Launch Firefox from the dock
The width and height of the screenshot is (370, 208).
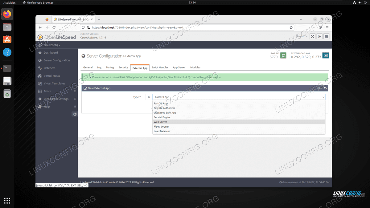7,14
